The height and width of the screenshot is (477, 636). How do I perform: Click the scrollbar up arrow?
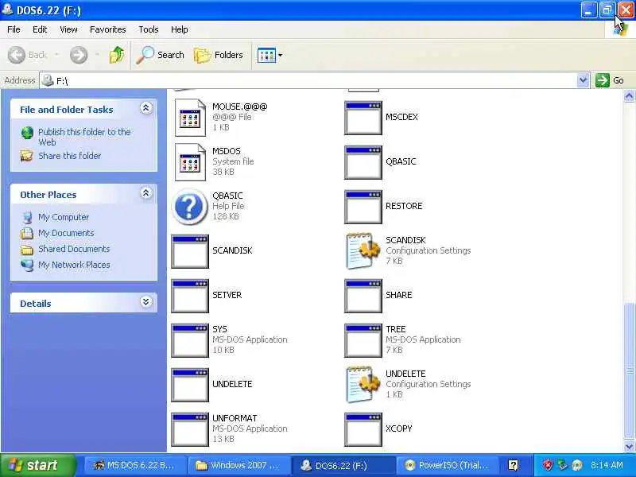629,95
